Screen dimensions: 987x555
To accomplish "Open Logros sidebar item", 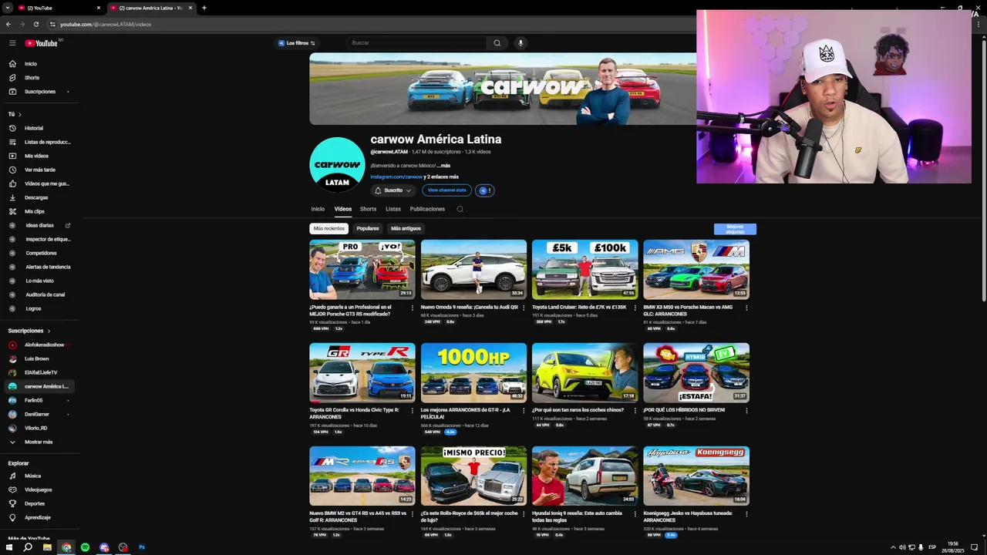I will pos(33,308).
